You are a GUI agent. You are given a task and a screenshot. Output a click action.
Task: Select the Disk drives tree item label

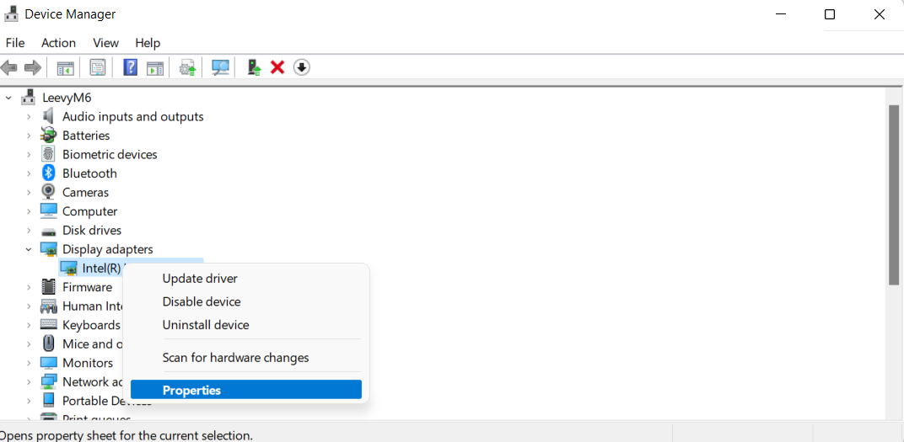click(x=92, y=230)
